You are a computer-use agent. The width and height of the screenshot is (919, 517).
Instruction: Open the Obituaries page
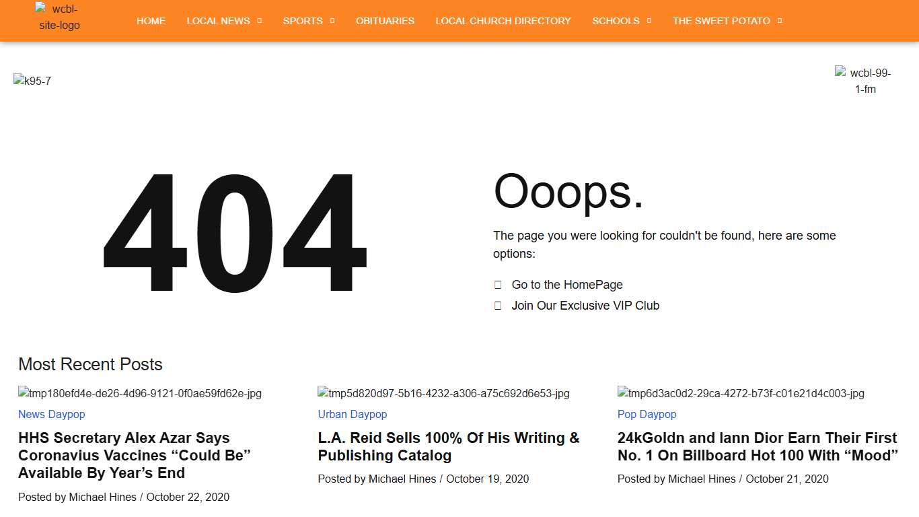click(x=385, y=21)
